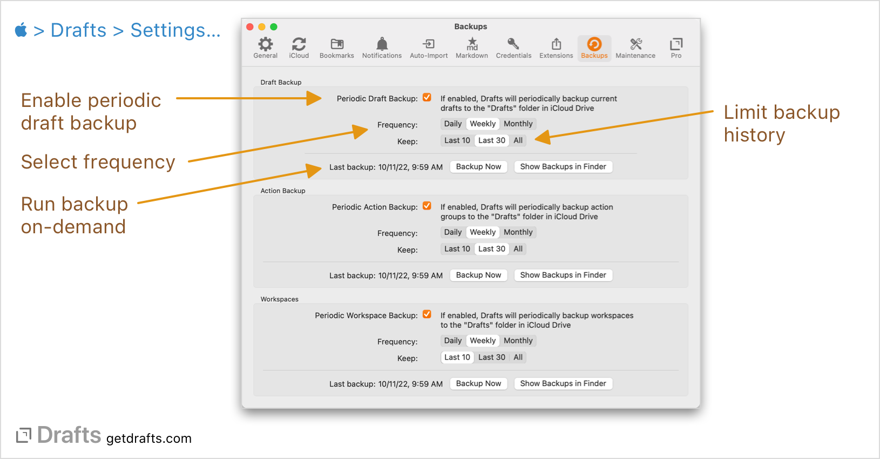
Task: Open the Auto-Import settings tab
Action: 429,48
